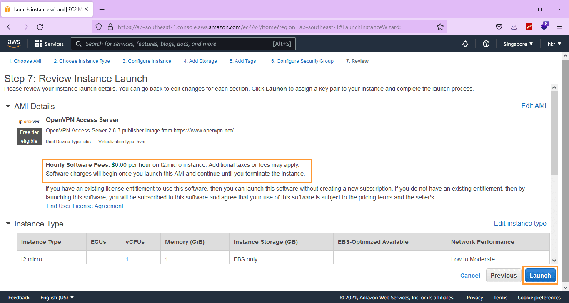Open the Singapore region dropdown
This screenshot has height=303, width=569.
(518, 44)
